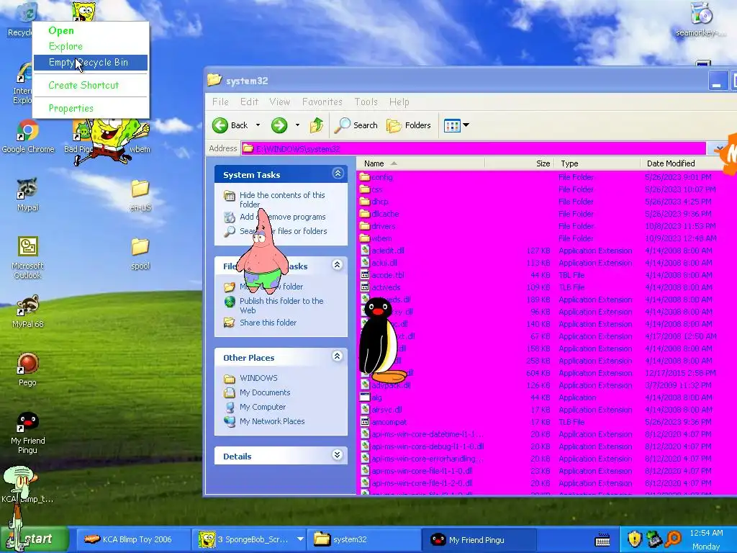This screenshot has height=553, width=737.
Task: Open the File menu in system32
Action: click(220, 102)
